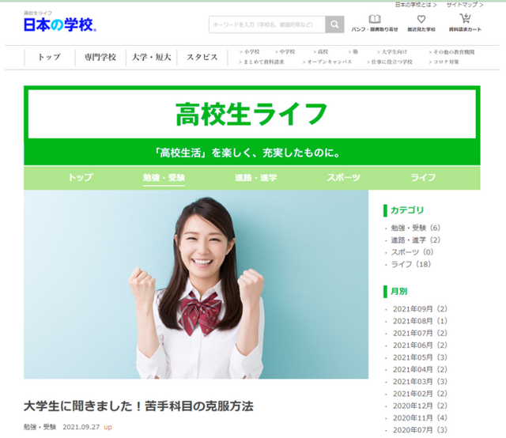Open category ライフ (18) in sidebar
Image resolution: width=506 pixels, height=438 pixels.
coord(411,264)
